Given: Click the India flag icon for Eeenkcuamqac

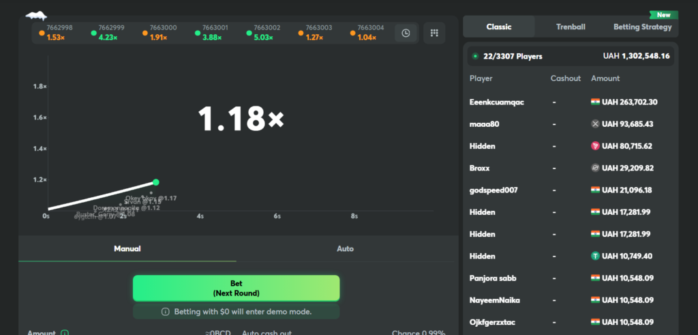Looking at the screenshot, I should pos(596,102).
